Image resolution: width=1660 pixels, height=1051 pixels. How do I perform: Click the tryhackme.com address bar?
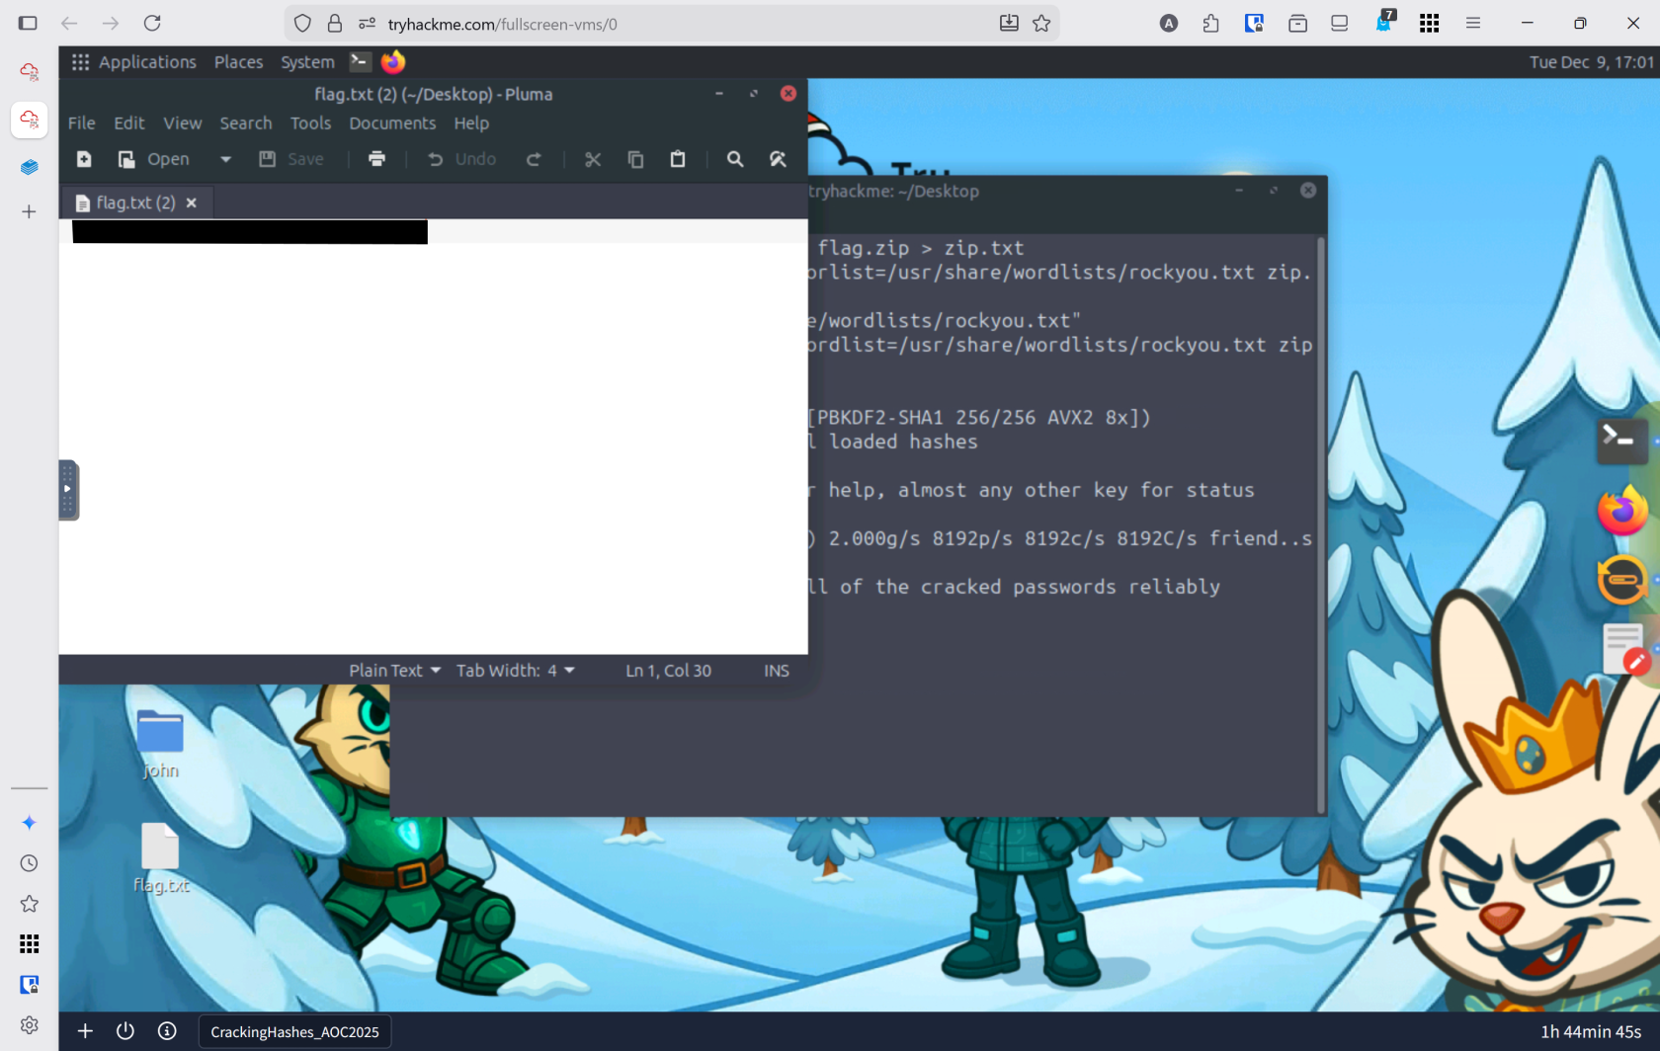(672, 24)
